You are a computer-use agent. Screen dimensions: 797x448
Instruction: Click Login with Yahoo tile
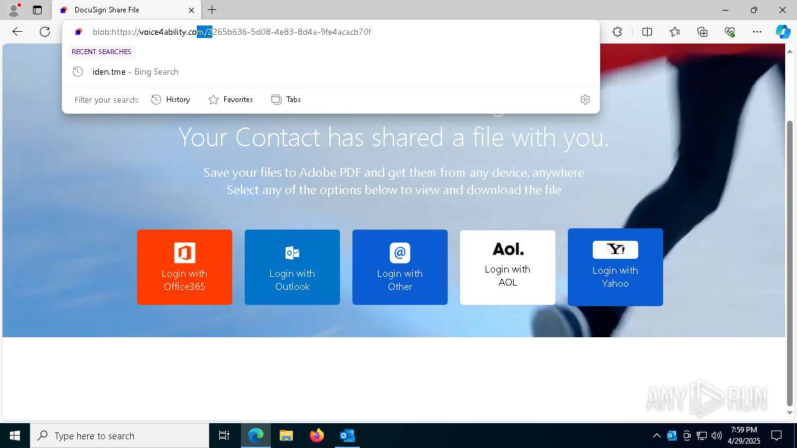pos(615,267)
